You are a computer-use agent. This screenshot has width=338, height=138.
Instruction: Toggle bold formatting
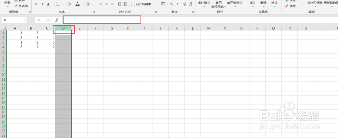(37, 4)
